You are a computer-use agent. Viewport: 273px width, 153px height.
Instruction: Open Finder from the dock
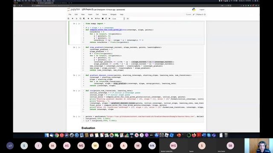coord(46,135)
